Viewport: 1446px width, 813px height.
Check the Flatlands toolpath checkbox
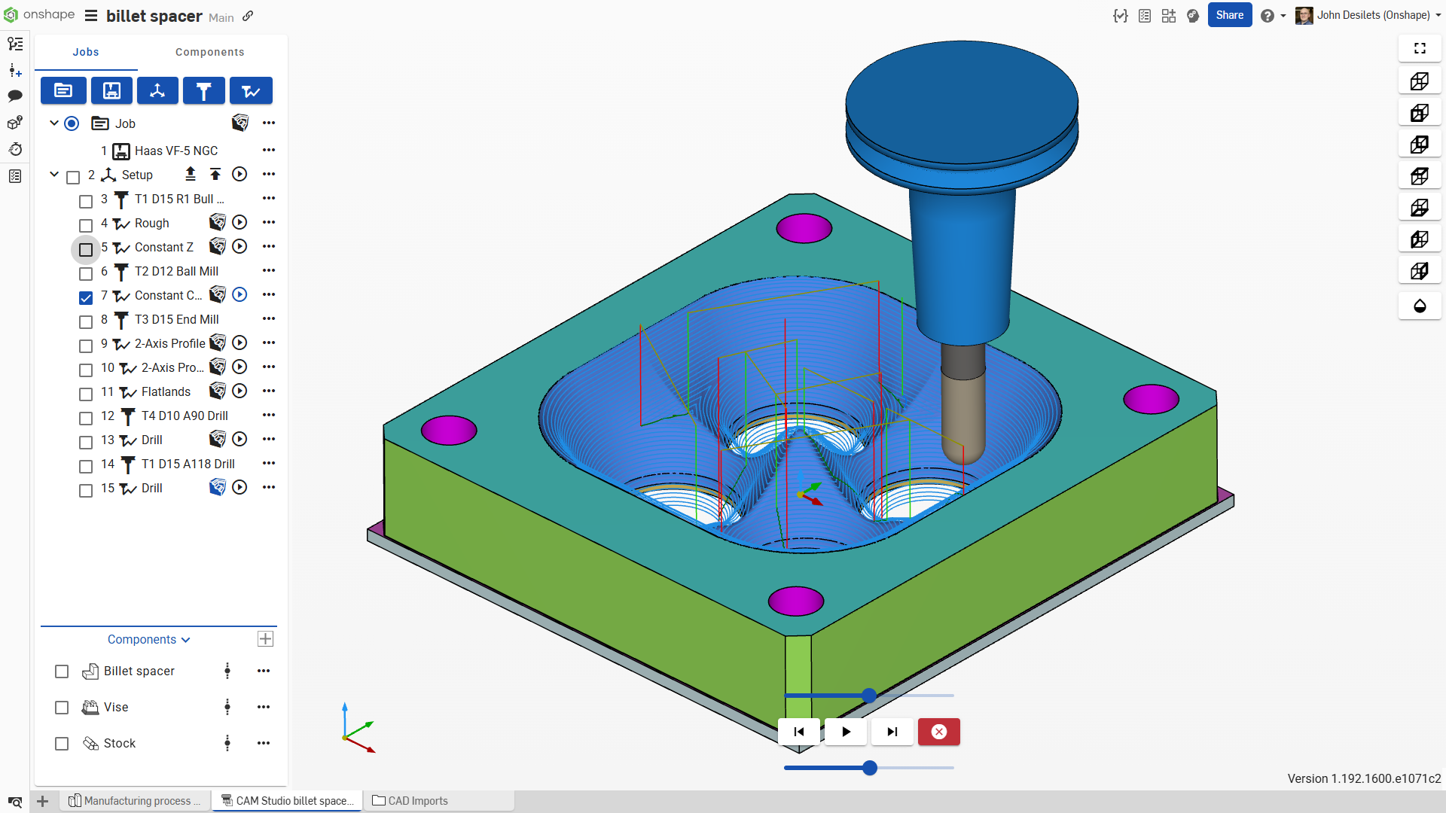tap(86, 394)
